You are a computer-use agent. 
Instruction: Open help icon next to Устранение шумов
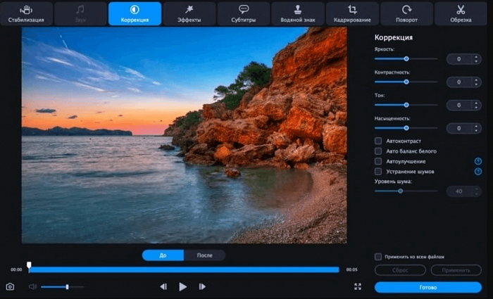click(x=478, y=172)
